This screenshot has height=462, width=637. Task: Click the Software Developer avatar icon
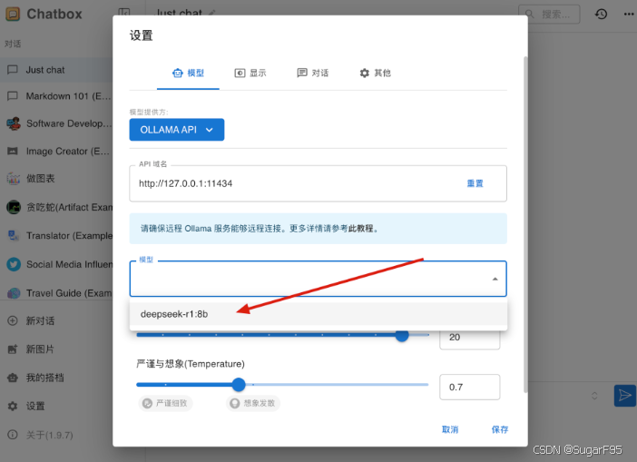(14, 123)
